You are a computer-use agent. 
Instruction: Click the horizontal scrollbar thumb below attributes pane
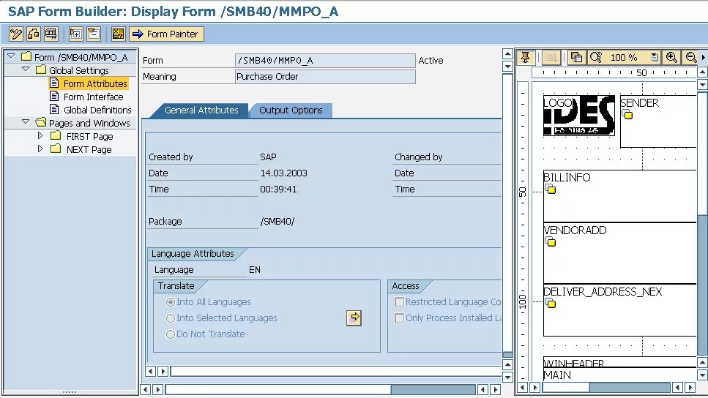pos(433,389)
